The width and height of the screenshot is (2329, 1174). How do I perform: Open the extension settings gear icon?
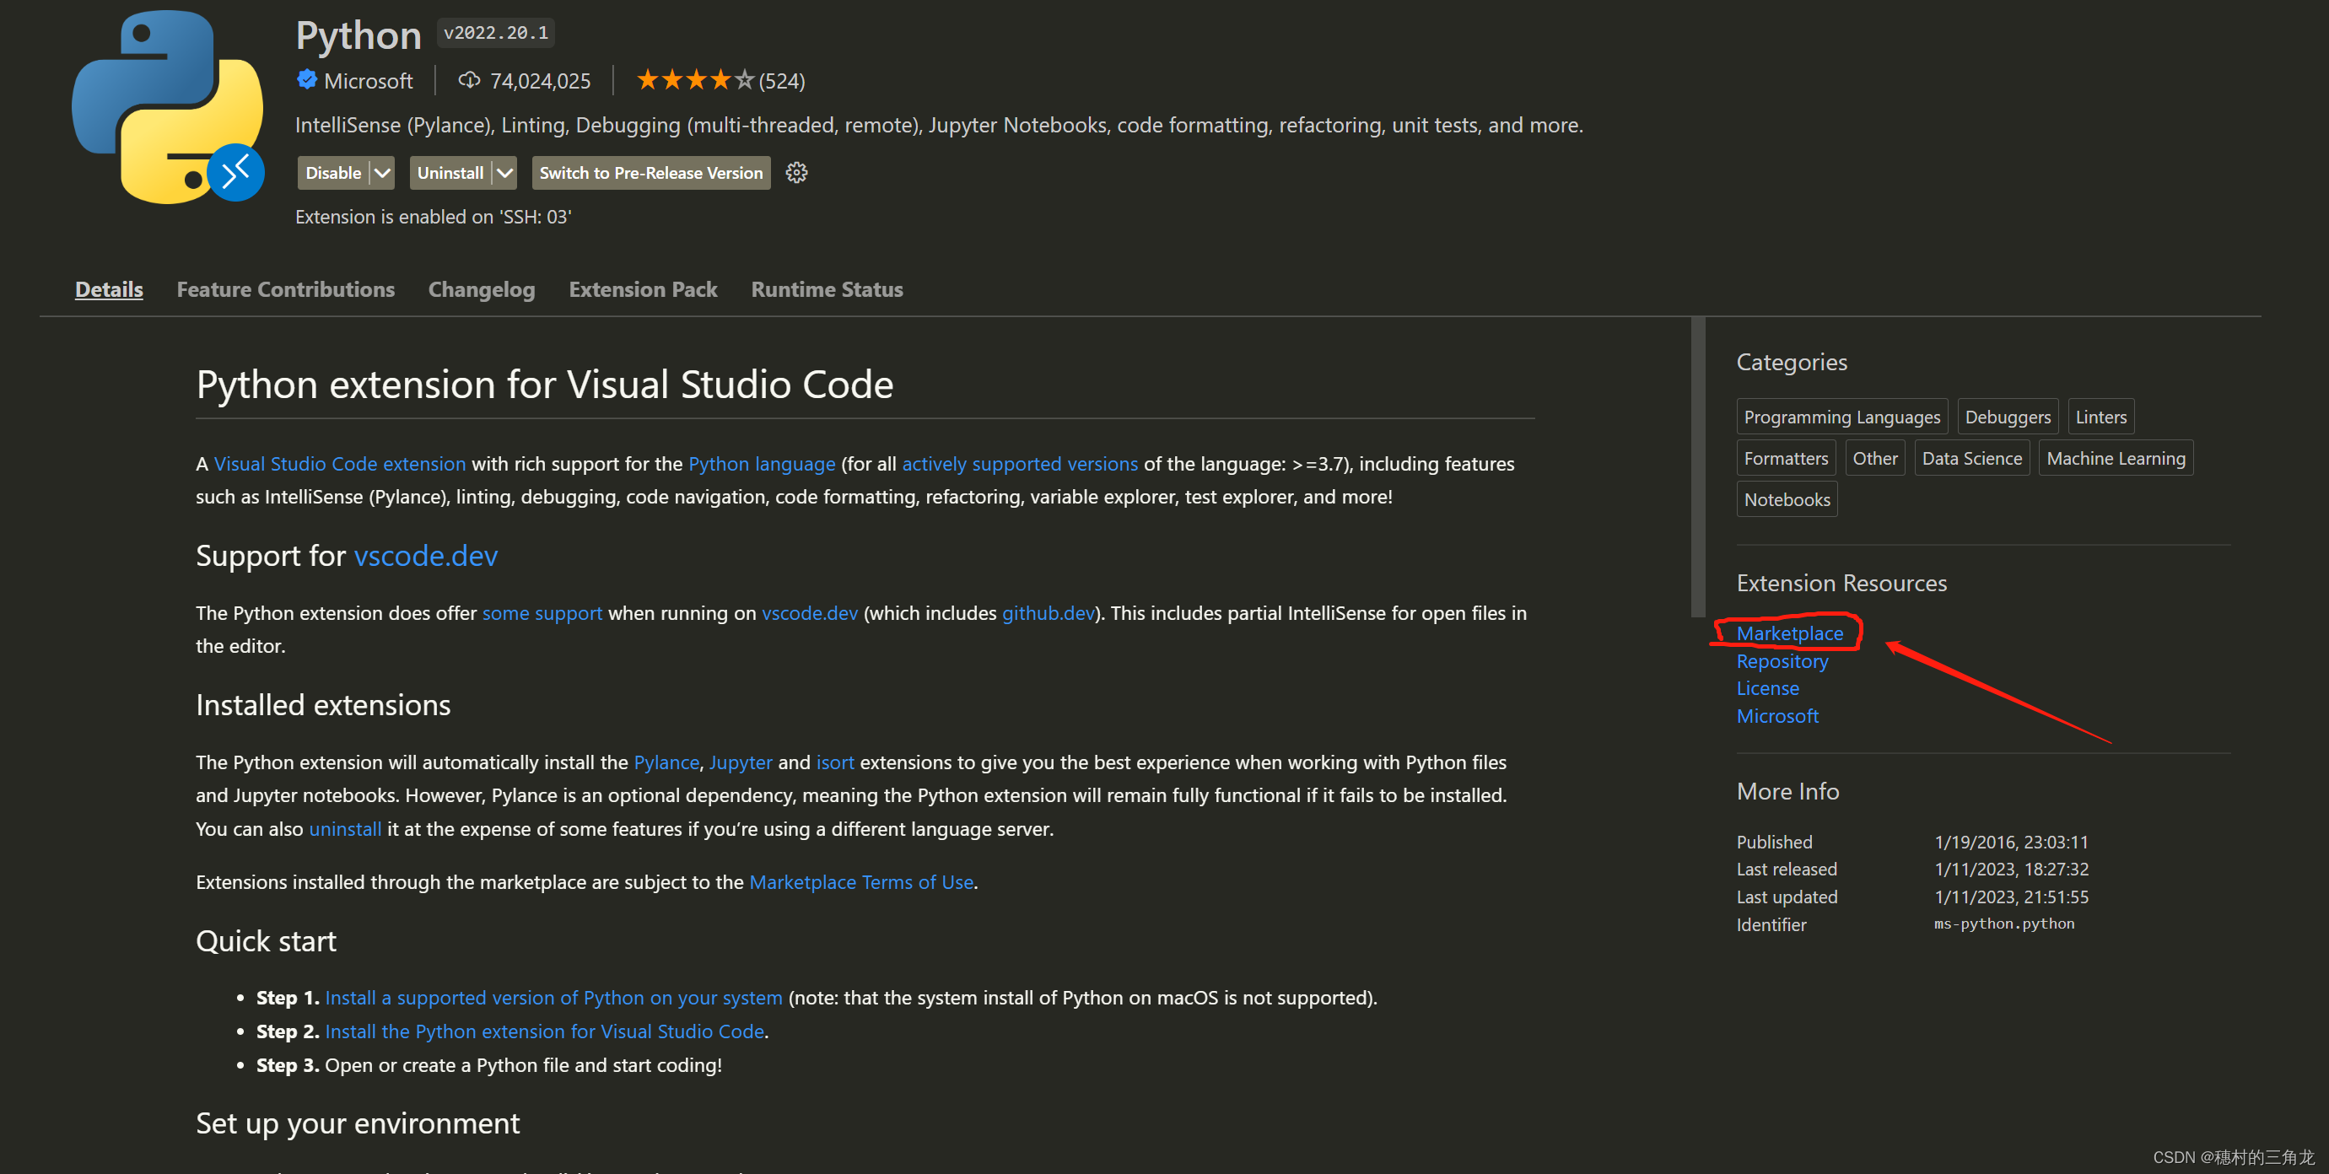[x=795, y=173]
